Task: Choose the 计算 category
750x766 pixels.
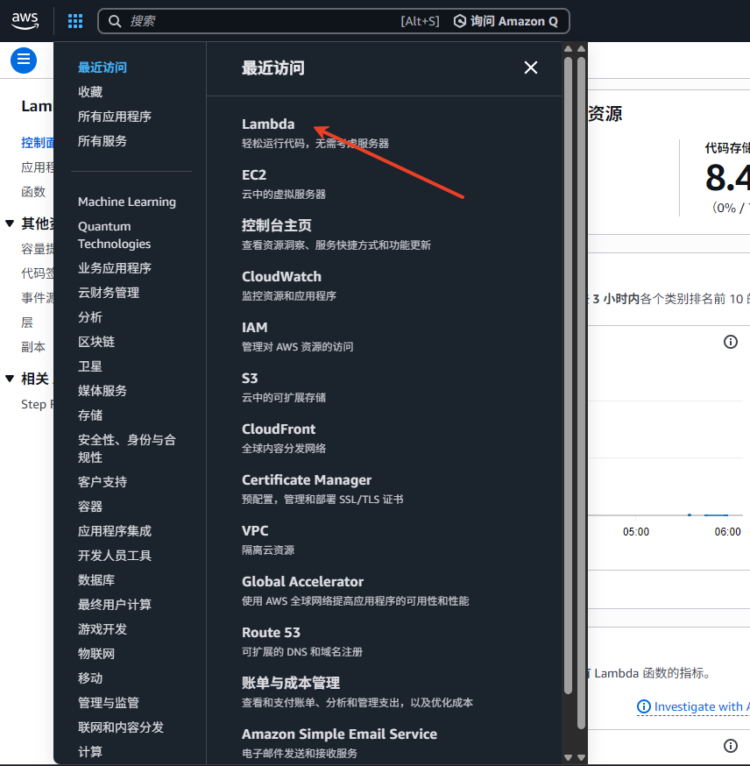Action: point(90,751)
